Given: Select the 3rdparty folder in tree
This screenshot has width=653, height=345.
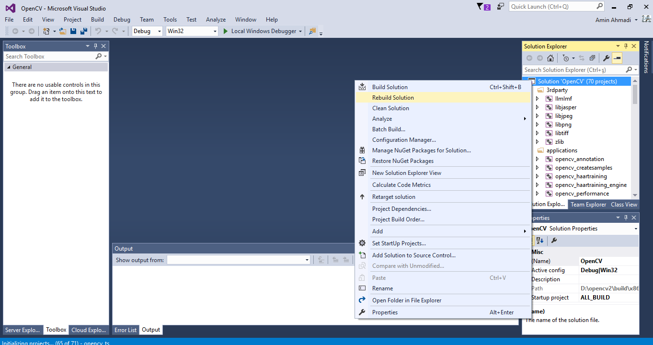Looking at the screenshot, I should pos(557,90).
